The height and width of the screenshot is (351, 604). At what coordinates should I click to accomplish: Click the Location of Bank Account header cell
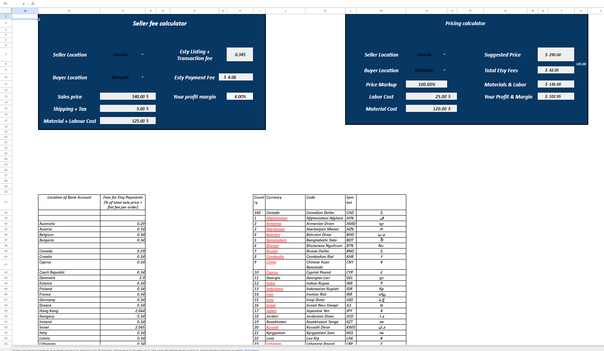click(x=69, y=202)
